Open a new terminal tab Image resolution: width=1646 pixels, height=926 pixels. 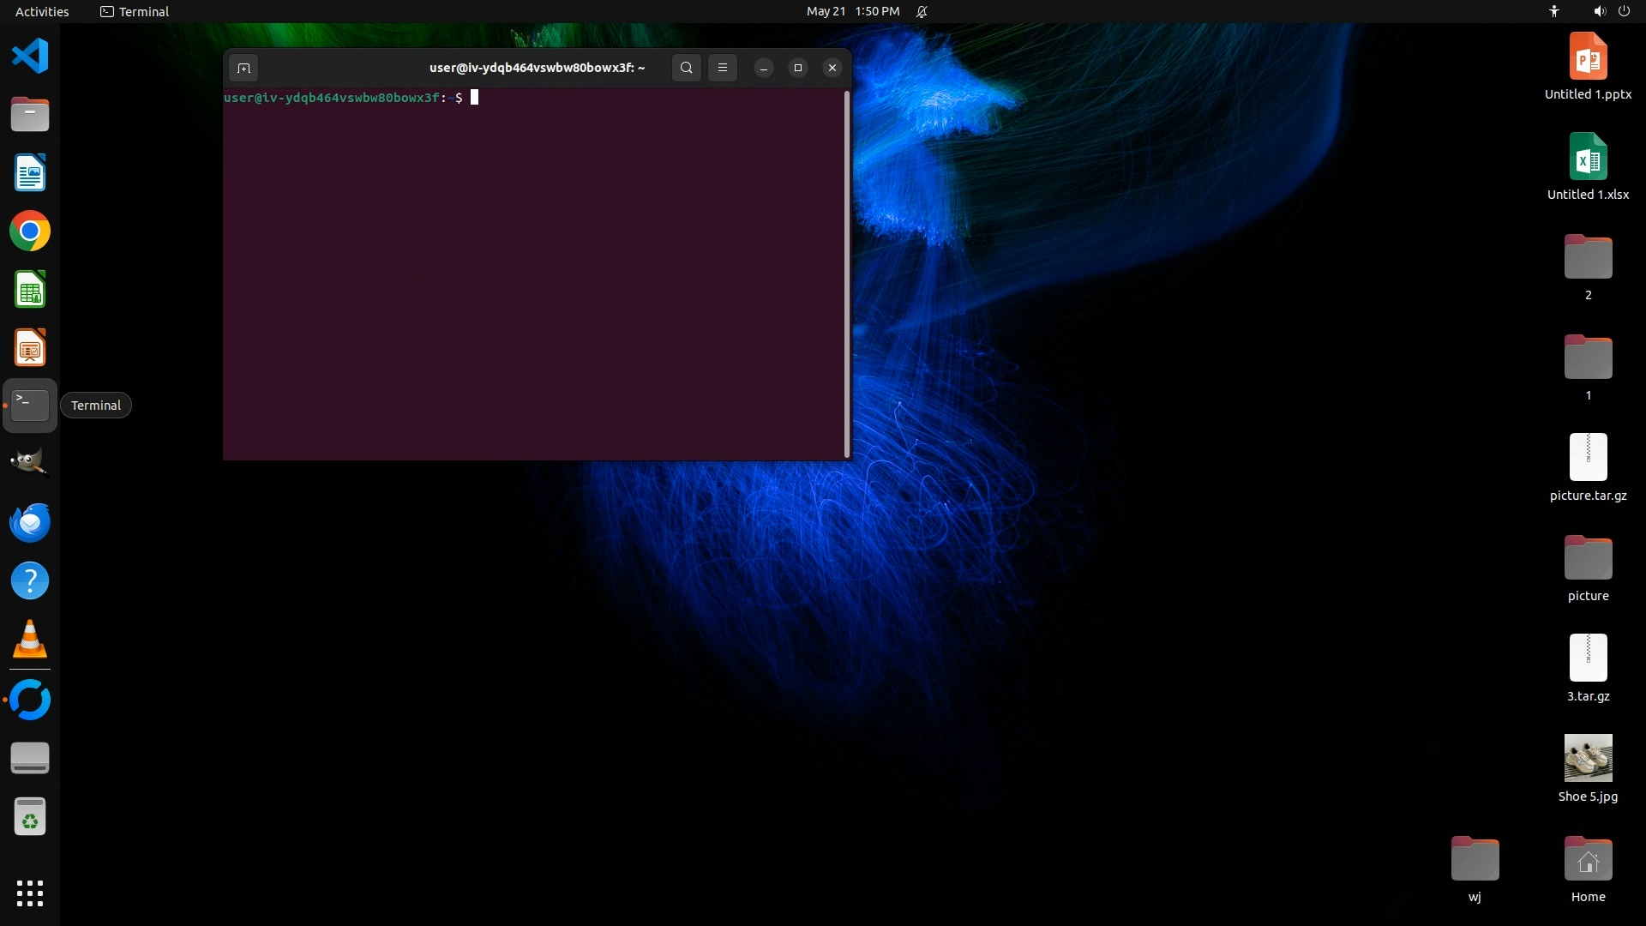pyautogui.click(x=243, y=68)
